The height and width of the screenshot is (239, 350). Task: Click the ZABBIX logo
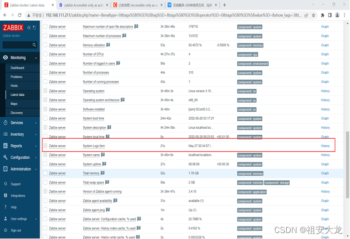click(x=13, y=28)
